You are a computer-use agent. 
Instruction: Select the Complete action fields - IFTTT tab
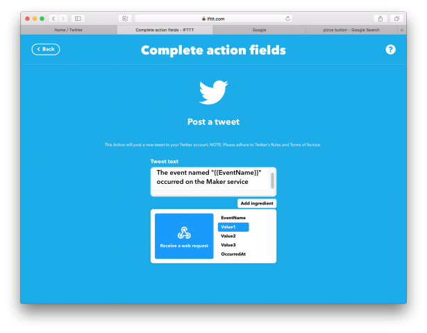click(165, 30)
